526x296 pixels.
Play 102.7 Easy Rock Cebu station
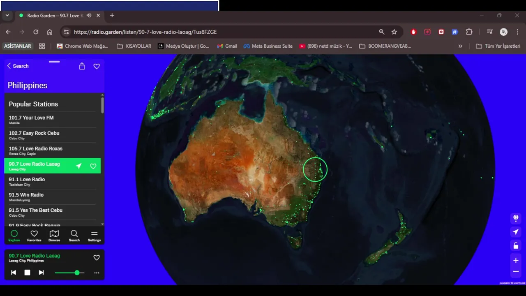[x=52, y=135]
